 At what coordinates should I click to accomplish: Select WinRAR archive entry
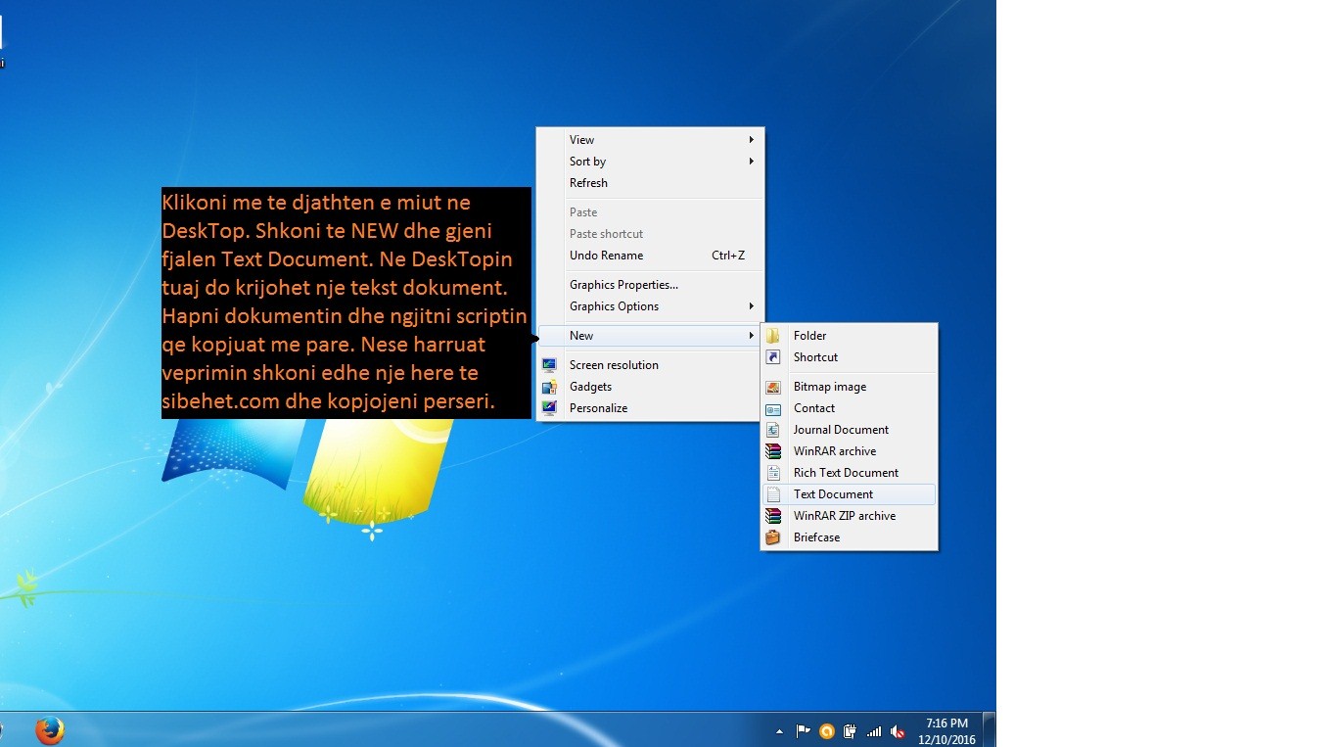(x=849, y=451)
